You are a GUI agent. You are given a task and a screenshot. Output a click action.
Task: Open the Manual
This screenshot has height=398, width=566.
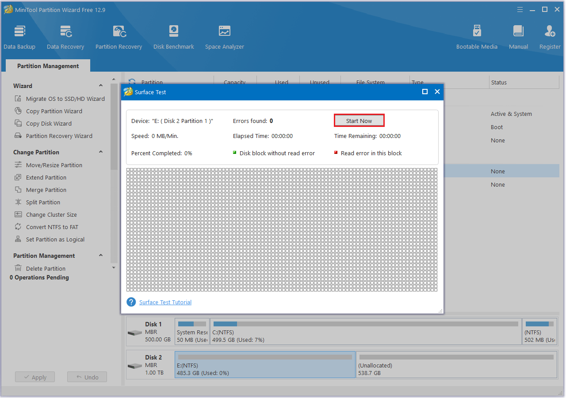(518, 38)
